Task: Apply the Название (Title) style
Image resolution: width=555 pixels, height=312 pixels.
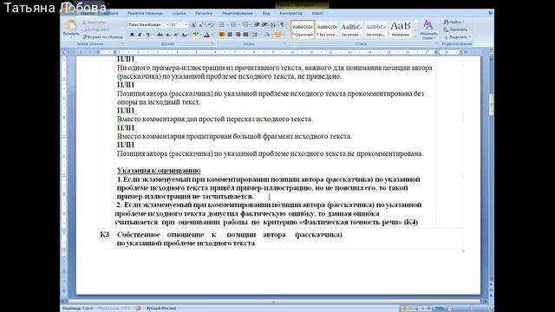Action: click(x=401, y=29)
